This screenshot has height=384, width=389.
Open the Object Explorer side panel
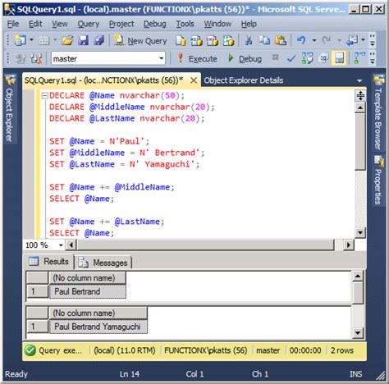coord(10,109)
